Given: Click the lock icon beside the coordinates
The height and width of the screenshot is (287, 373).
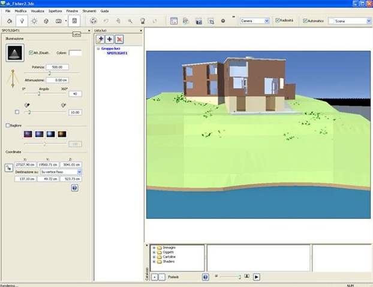Looking at the screenshot, I should coord(9,168).
